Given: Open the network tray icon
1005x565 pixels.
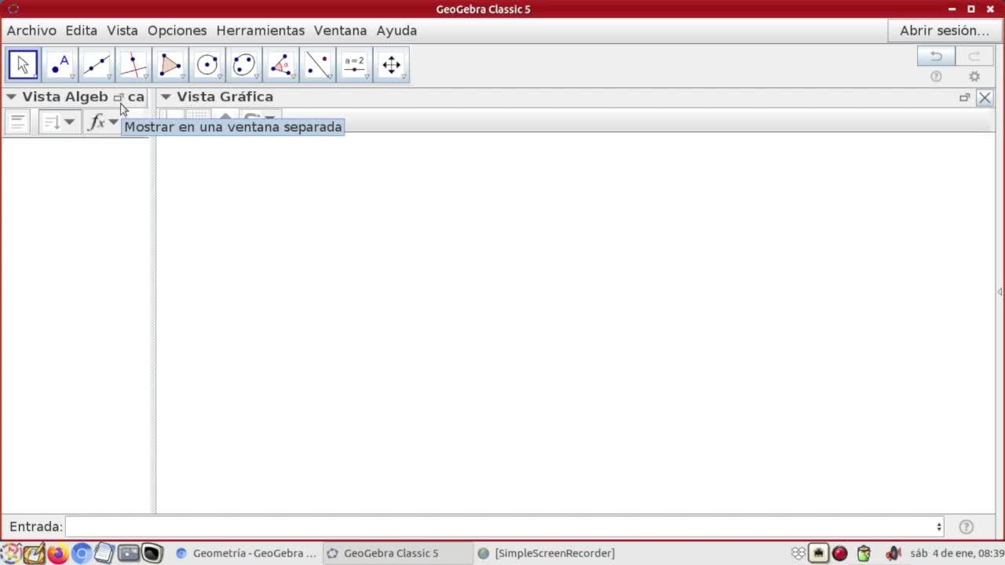Looking at the screenshot, I should pos(819,553).
